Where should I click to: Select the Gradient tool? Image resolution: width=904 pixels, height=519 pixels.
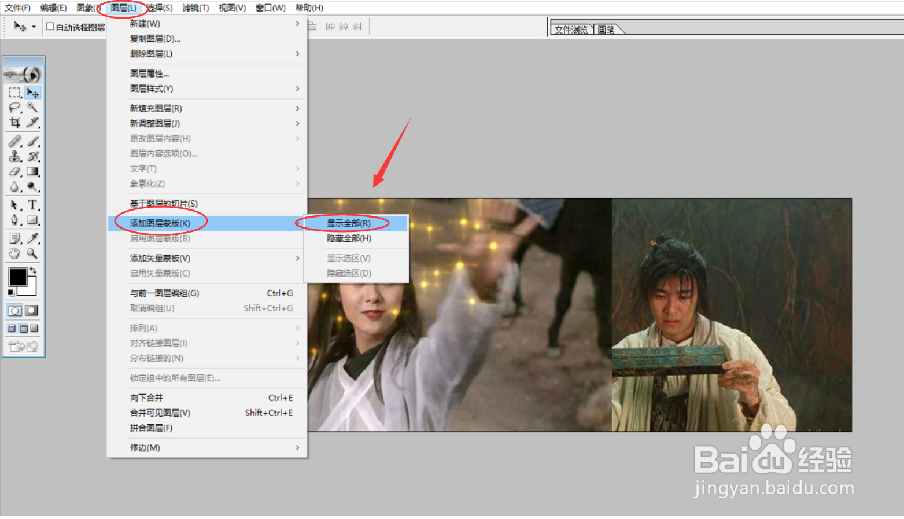(x=32, y=171)
